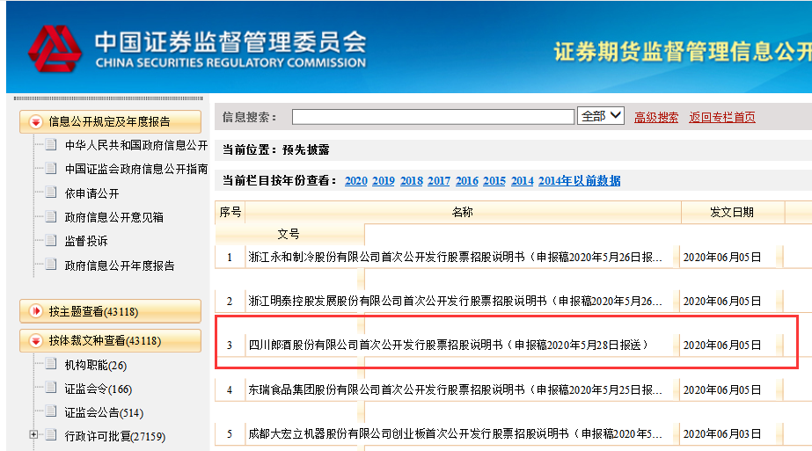View entries for year 2020

pos(355,181)
